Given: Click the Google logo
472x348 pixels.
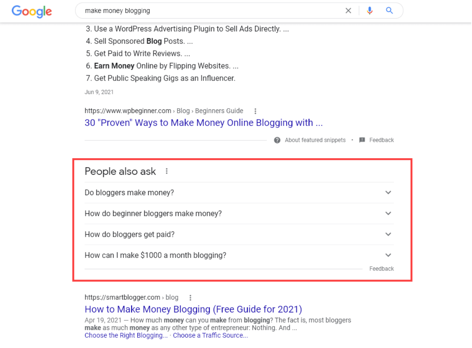Looking at the screenshot, I should 31,11.
